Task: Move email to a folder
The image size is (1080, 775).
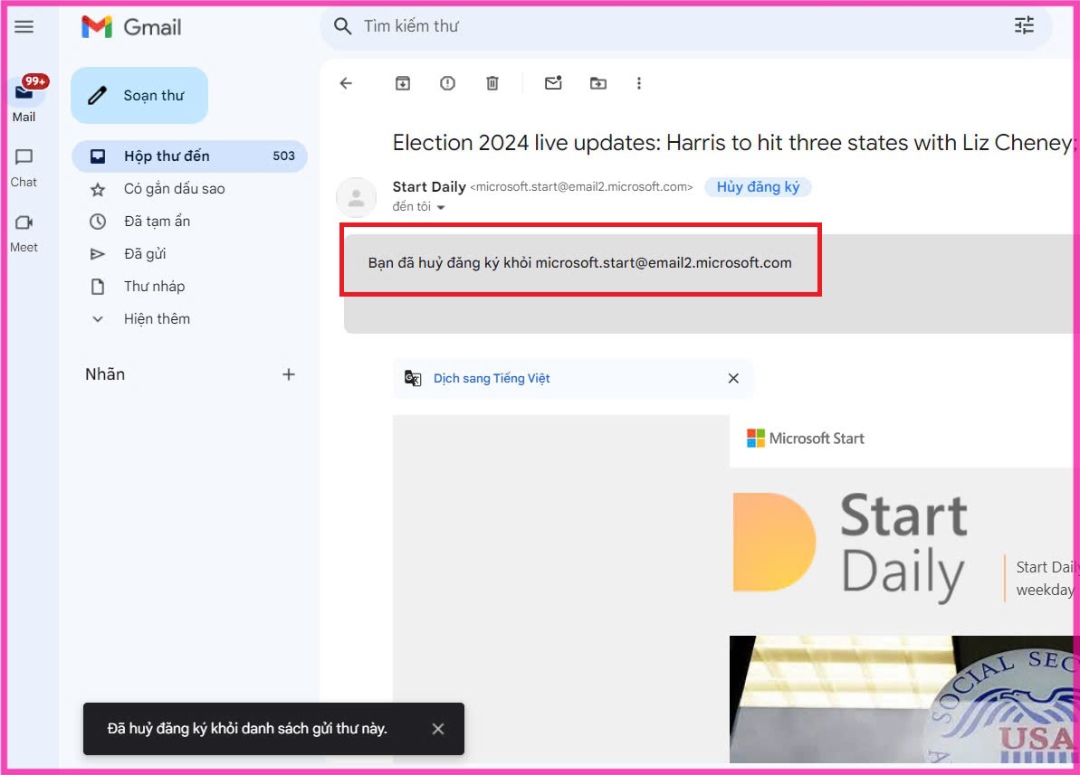Action: [598, 83]
